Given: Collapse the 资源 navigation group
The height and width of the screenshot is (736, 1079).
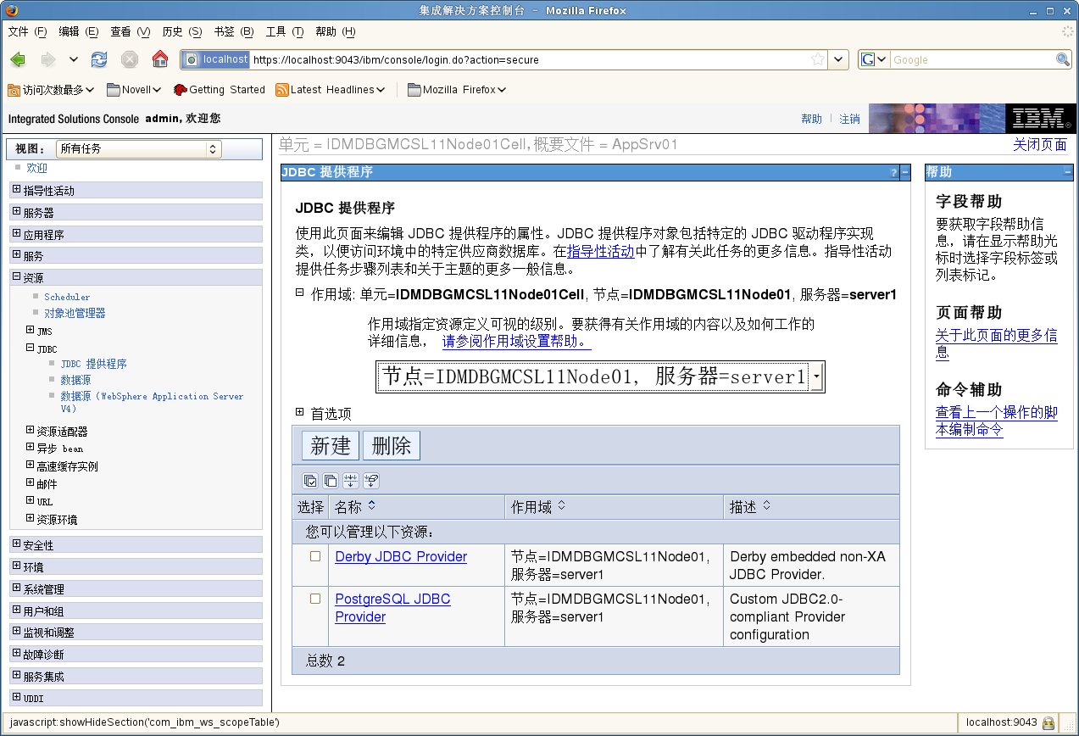Looking at the screenshot, I should pos(16,276).
